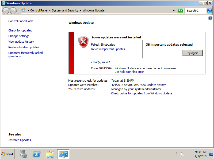Click the Show desktop icon
Viewport: 214px width, 160px height.
click(x=211, y=154)
